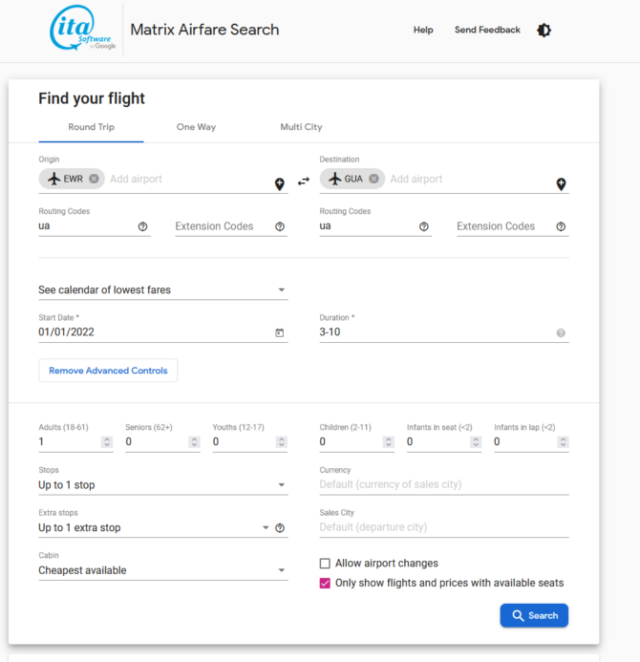Screen dimensions: 640x662
Task: Enable the Allow airport changes checkbox
Action: (x=325, y=564)
